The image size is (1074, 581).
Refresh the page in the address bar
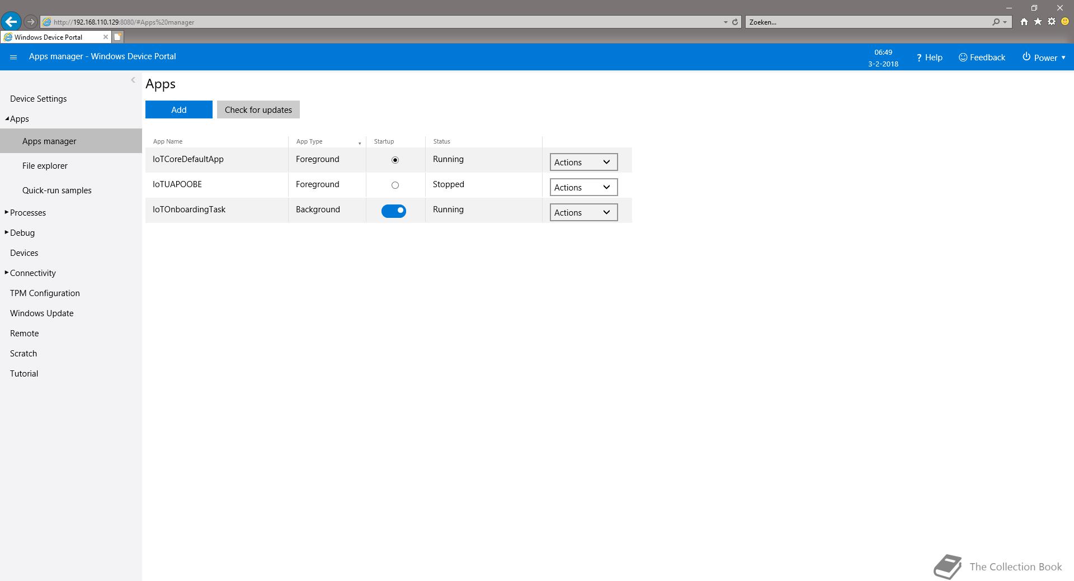click(735, 22)
